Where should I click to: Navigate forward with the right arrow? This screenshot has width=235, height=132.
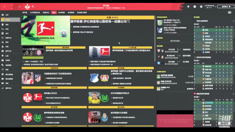[19, 6]
